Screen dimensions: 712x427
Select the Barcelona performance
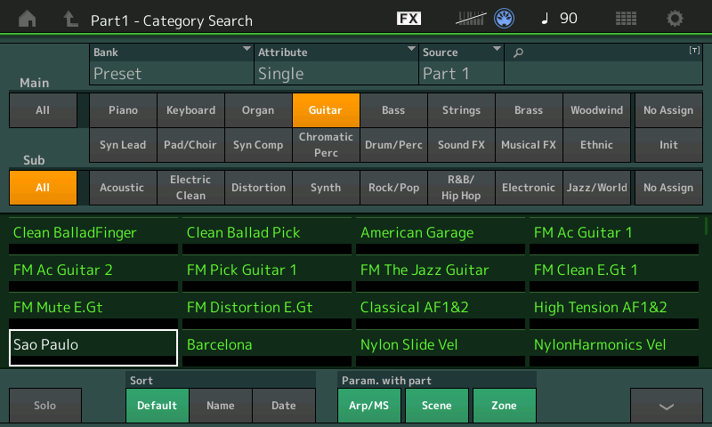(266, 348)
